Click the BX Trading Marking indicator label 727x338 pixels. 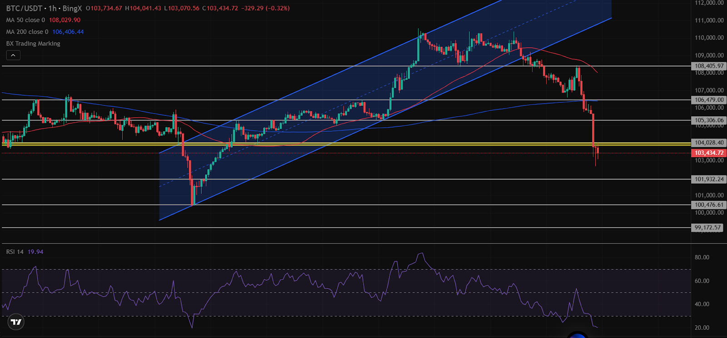click(x=33, y=44)
